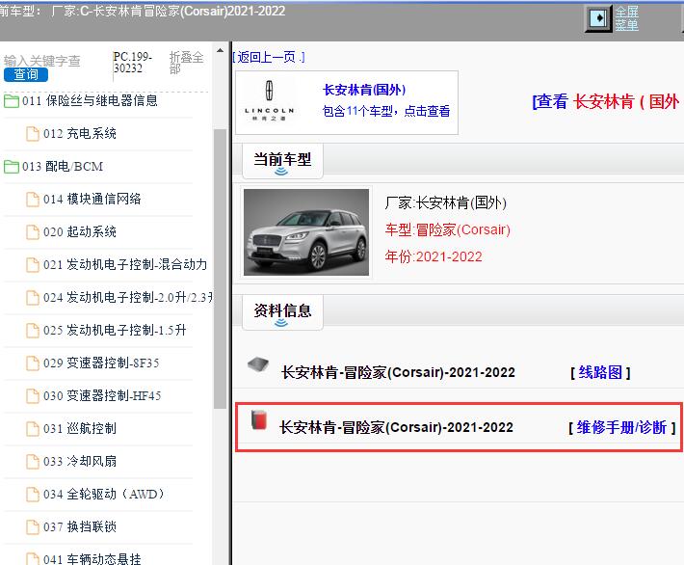Click the grey wiring diagram book icon

(257, 364)
